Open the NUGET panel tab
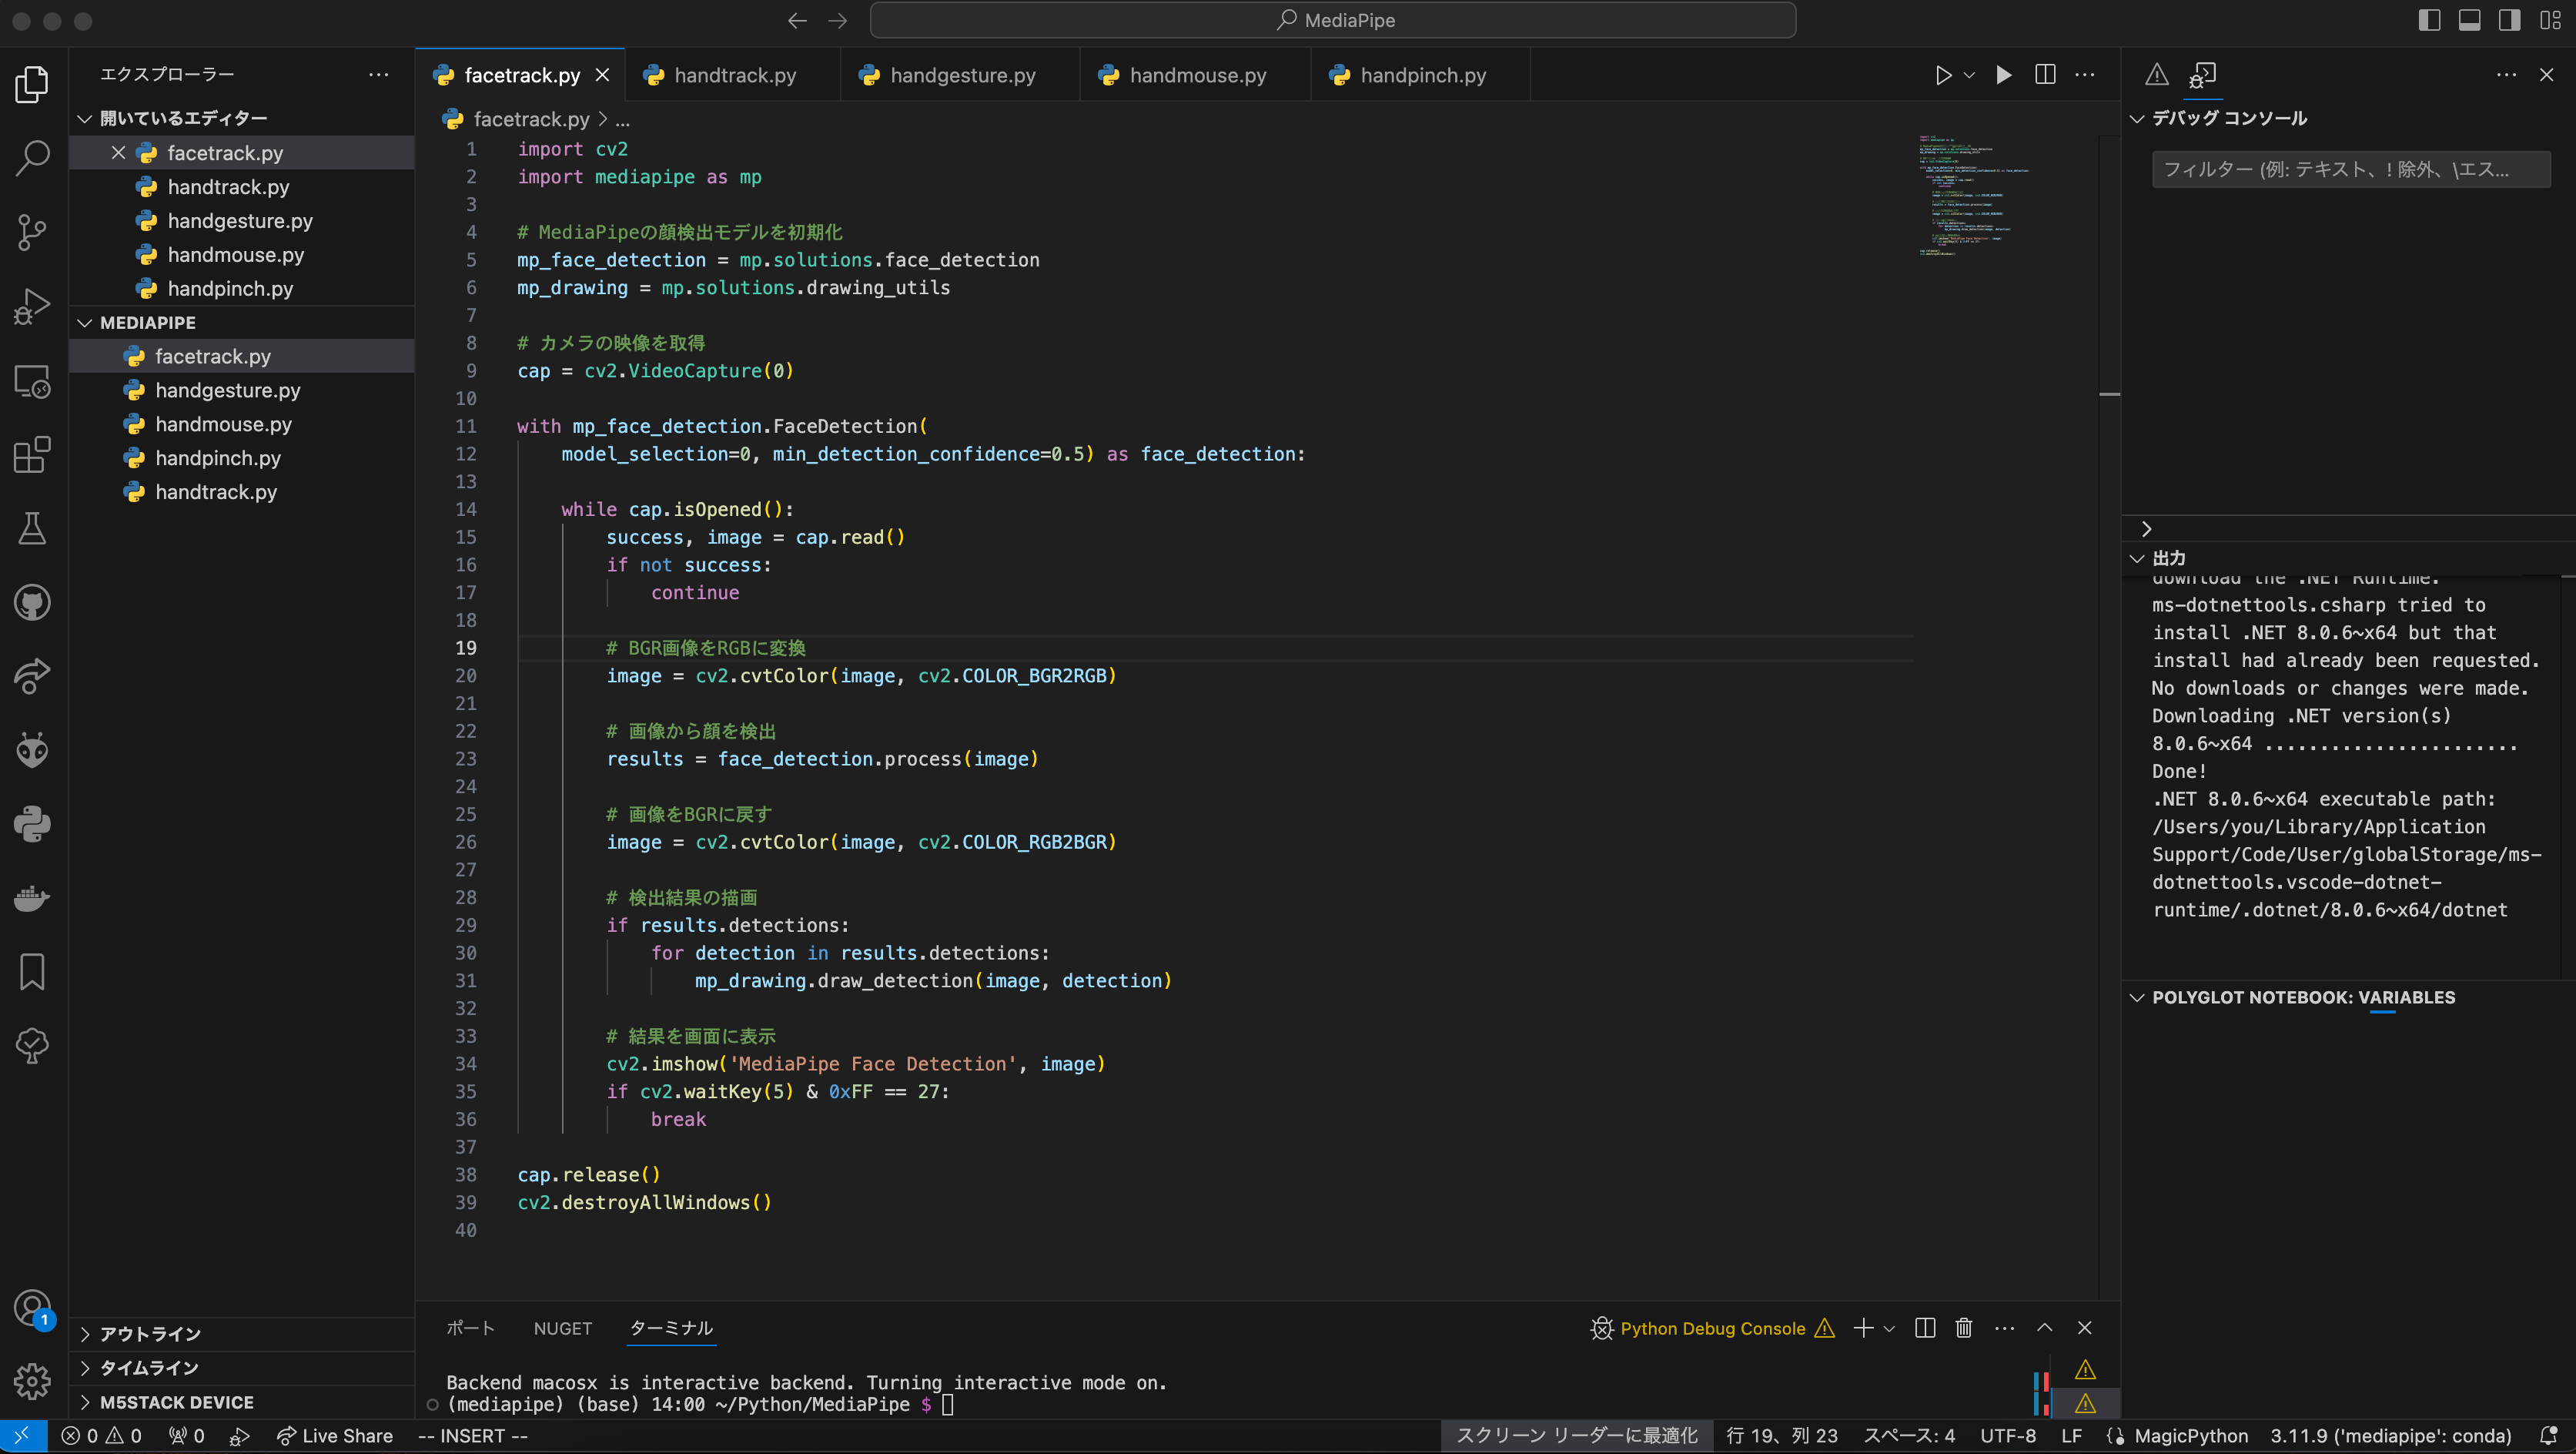Image resolution: width=2576 pixels, height=1454 pixels. point(563,1328)
